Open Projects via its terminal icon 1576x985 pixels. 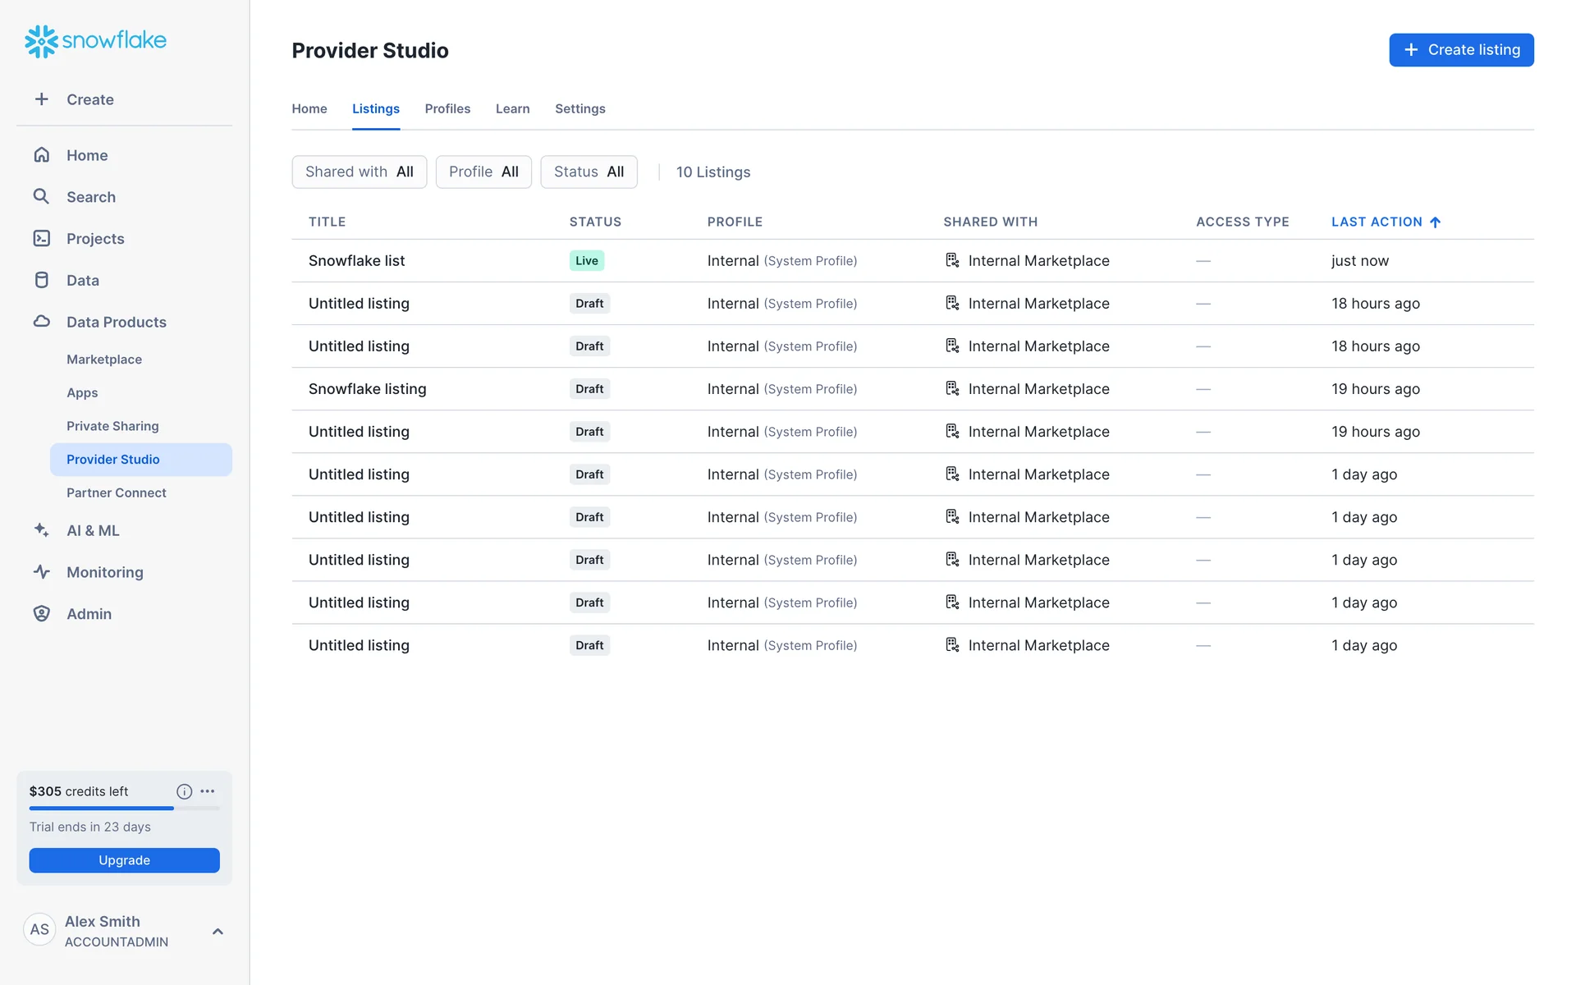click(x=41, y=238)
